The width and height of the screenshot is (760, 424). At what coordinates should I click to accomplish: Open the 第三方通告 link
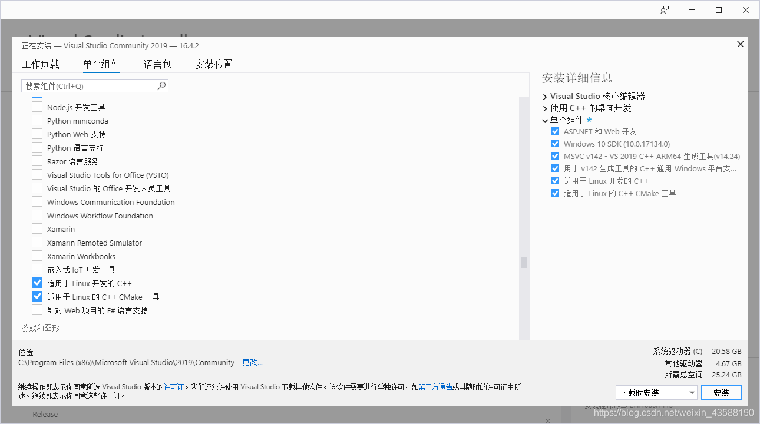[435, 387]
